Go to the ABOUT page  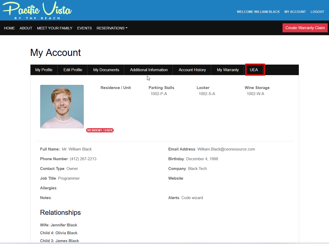point(26,28)
